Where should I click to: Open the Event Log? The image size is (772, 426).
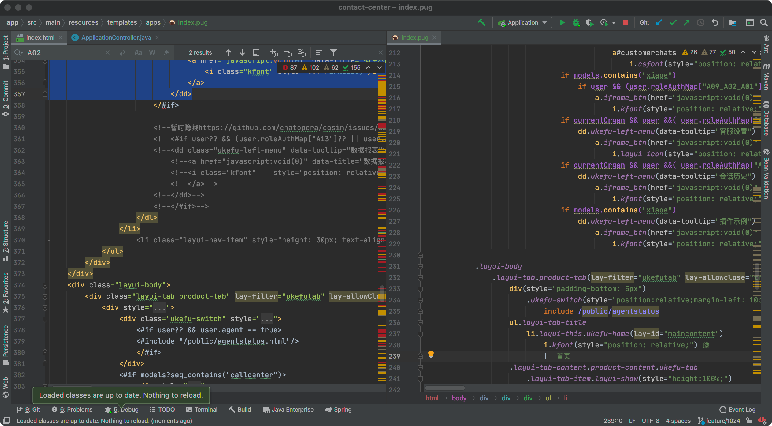[x=737, y=409]
